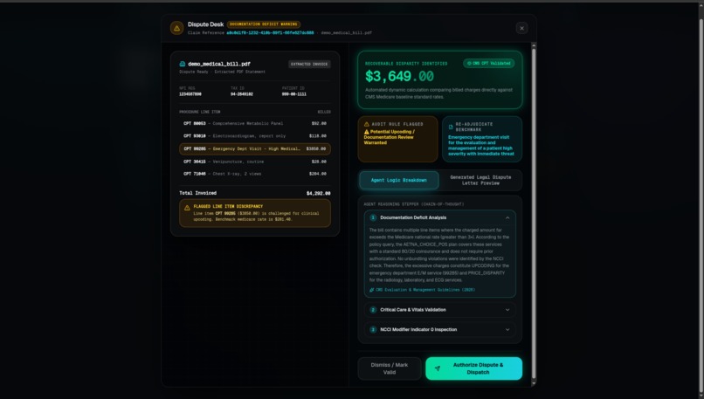Open CMS Evaluation & Management Guidelines link
Screen dimensions: 704x399
click(x=425, y=290)
